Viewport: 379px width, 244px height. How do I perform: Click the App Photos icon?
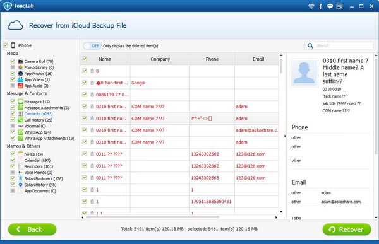[21, 73]
